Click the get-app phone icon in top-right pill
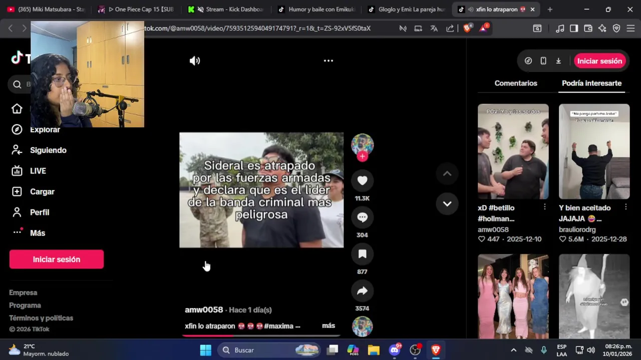The width and height of the screenshot is (641, 360). pyautogui.click(x=543, y=61)
